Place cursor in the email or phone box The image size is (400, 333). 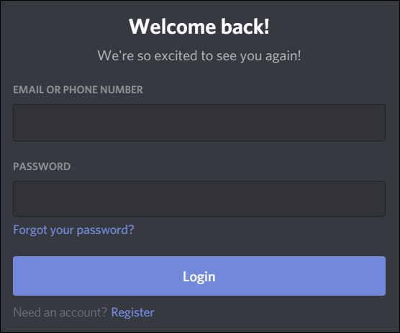[199, 123]
